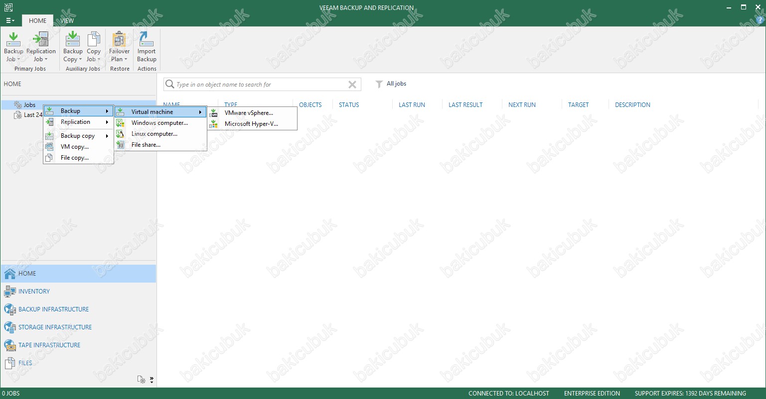Sort by the OBJECTS column header
This screenshot has height=399, width=766.
click(x=310, y=105)
